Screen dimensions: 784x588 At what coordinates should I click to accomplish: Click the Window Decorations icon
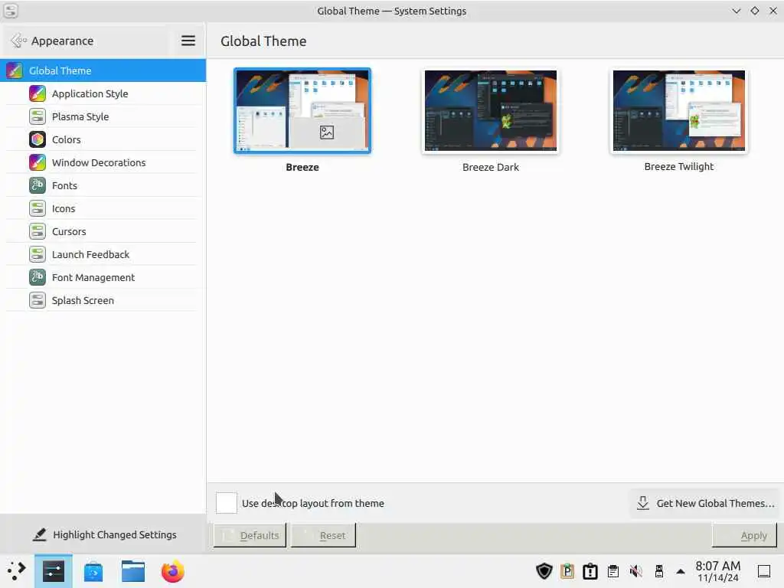click(38, 162)
